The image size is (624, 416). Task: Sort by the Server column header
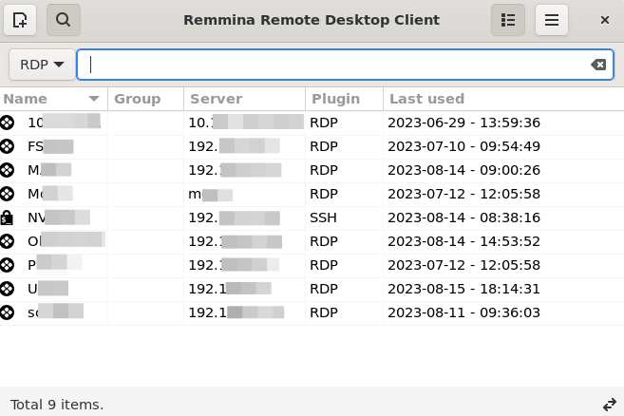pyautogui.click(x=244, y=99)
